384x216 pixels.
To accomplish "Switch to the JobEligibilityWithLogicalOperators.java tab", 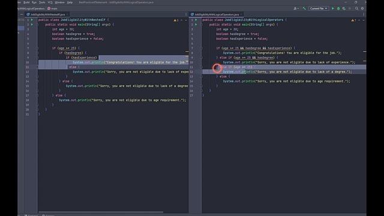I will tap(217, 14).
